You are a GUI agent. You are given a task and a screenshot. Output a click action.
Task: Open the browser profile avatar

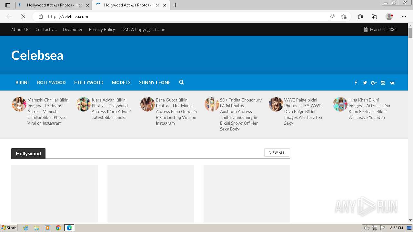[389, 16]
